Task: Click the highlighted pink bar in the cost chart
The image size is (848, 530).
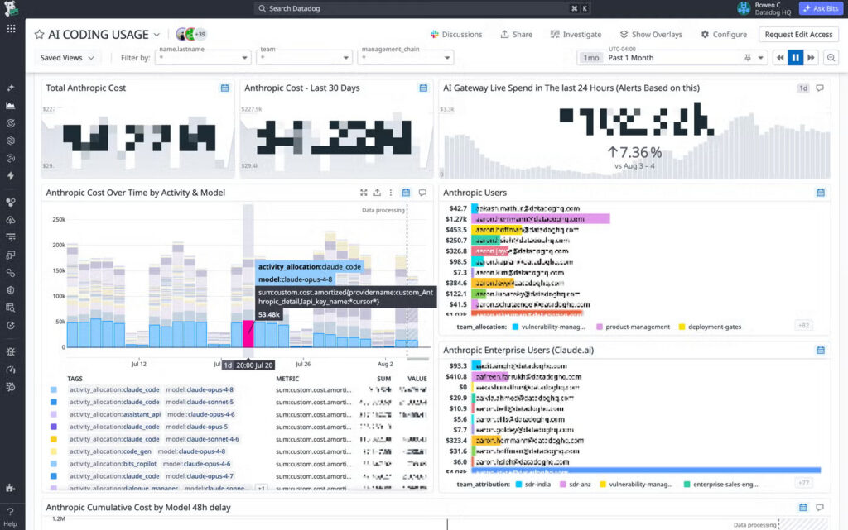Action: [248, 333]
